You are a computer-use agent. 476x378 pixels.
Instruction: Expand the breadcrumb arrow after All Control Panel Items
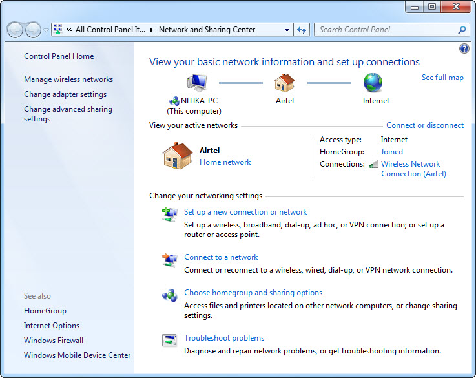[152, 30]
